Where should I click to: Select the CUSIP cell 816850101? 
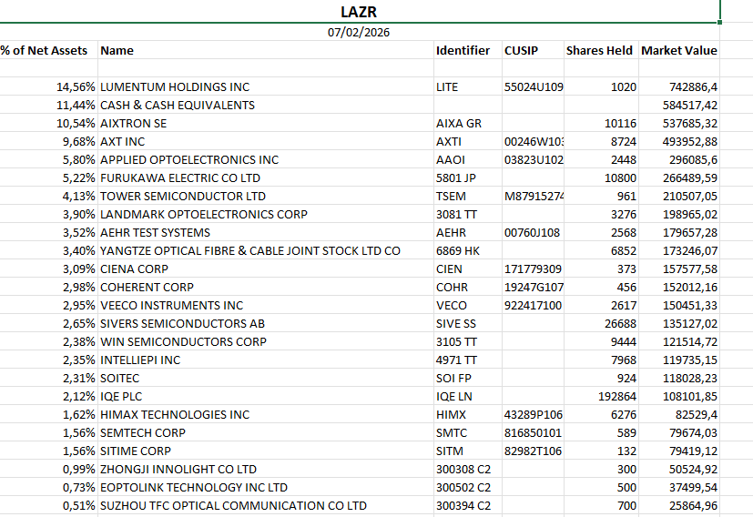(533, 433)
